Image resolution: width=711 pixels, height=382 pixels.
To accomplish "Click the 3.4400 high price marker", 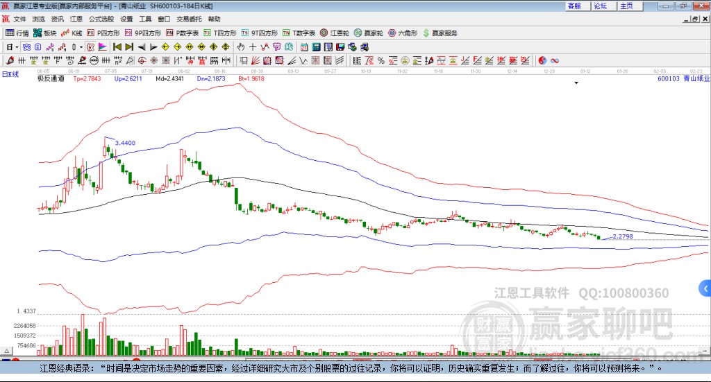I will 125,143.
